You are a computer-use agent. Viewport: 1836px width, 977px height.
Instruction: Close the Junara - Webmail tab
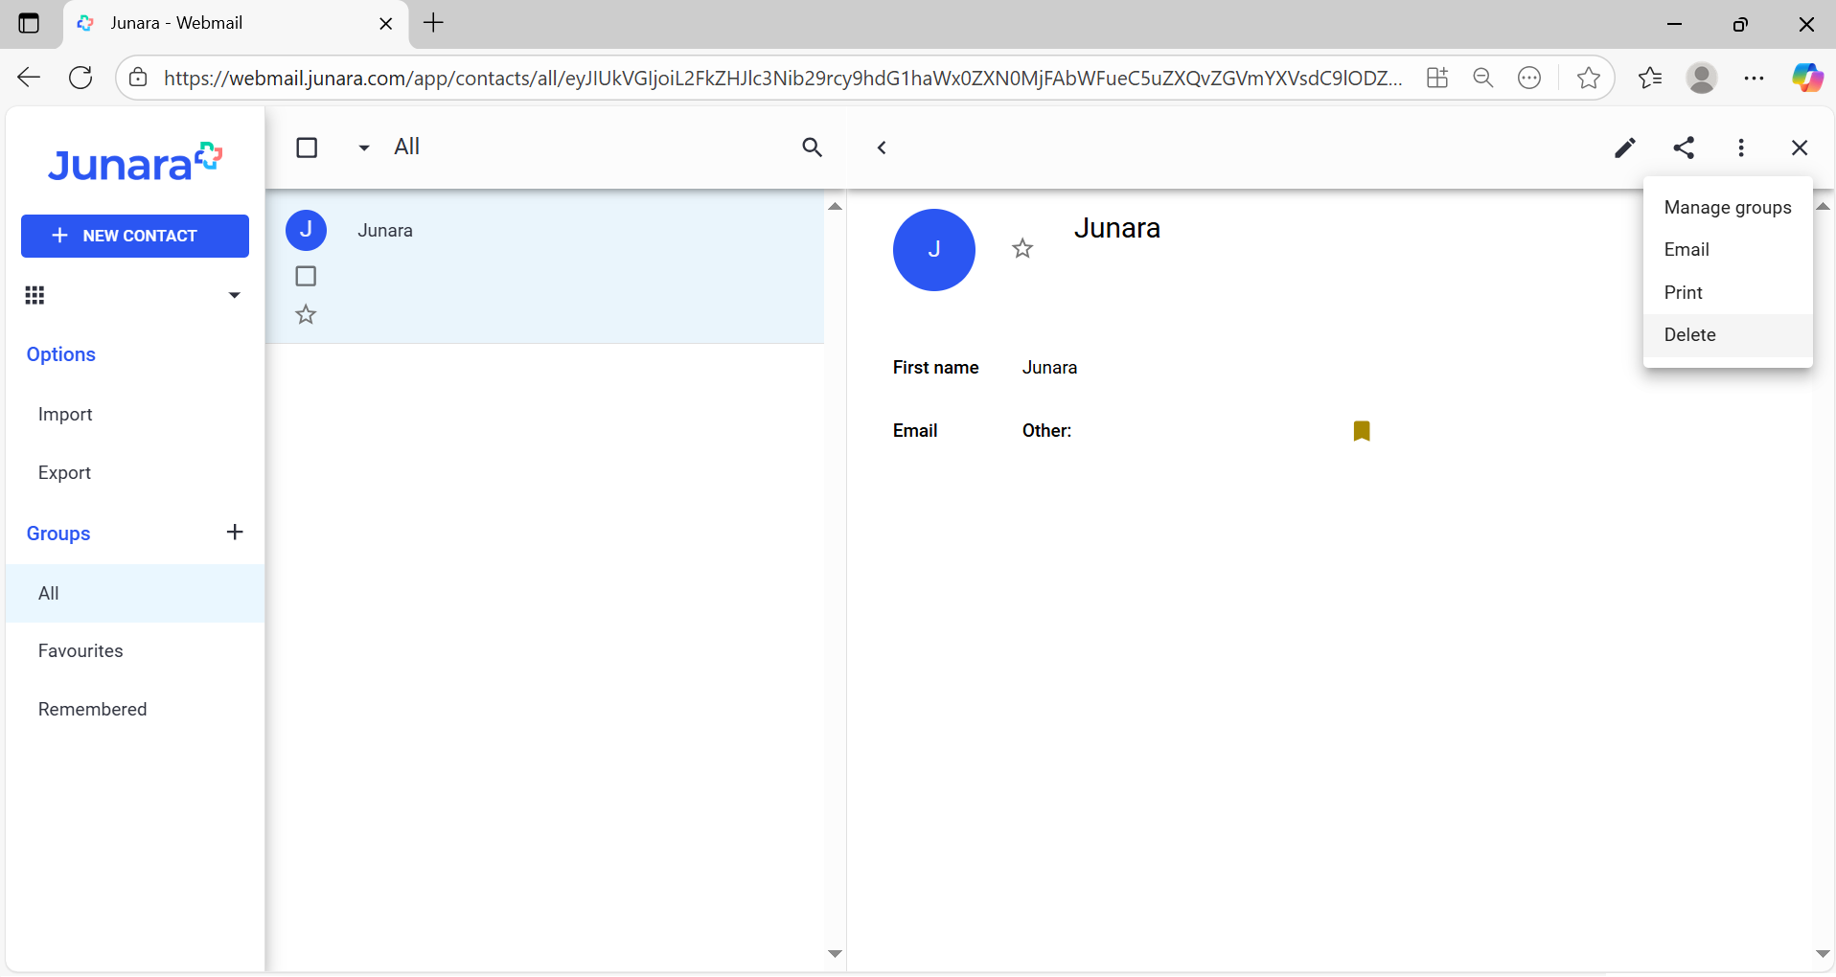tap(386, 24)
